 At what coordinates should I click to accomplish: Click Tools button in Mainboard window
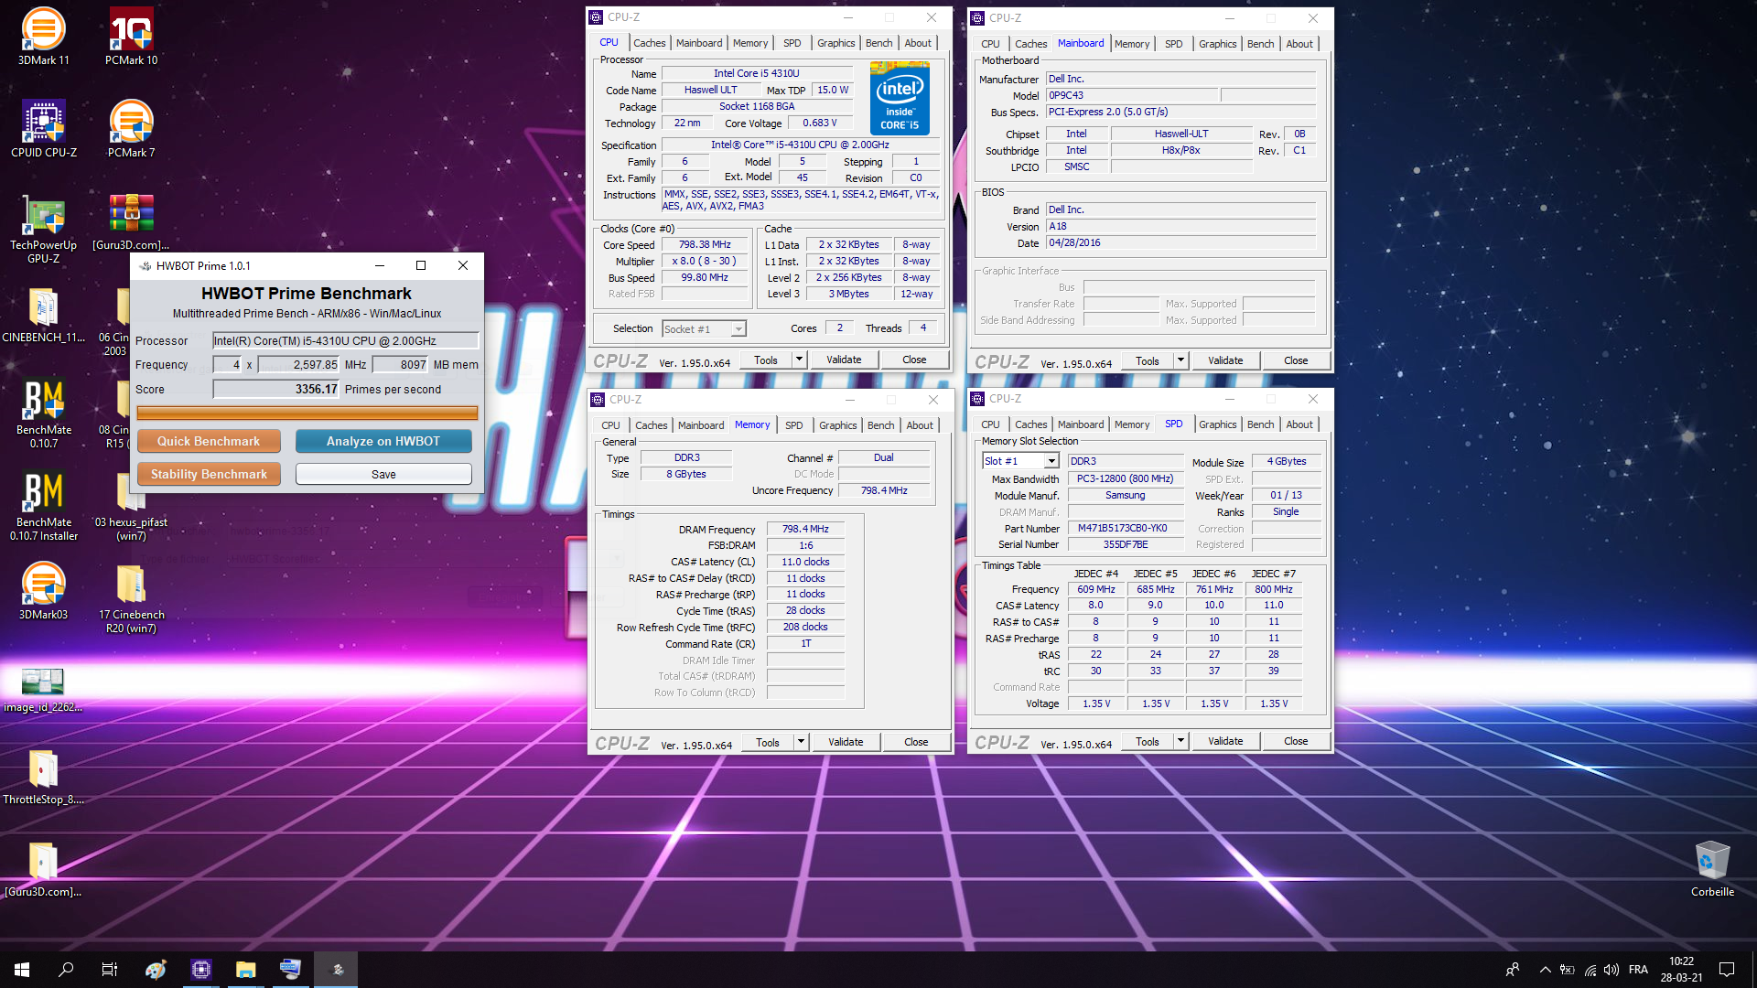coord(1148,360)
